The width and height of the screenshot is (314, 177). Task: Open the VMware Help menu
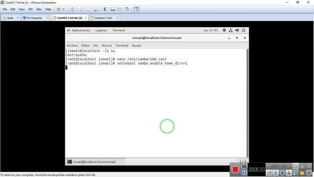pos(48,9)
